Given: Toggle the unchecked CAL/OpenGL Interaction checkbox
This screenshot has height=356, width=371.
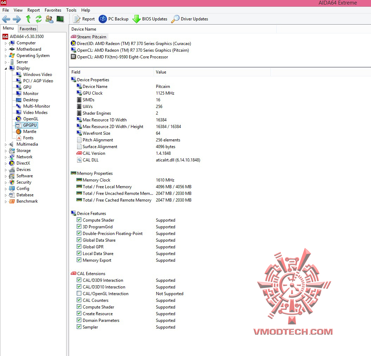Looking at the screenshot, I should (x=79, y=293).
